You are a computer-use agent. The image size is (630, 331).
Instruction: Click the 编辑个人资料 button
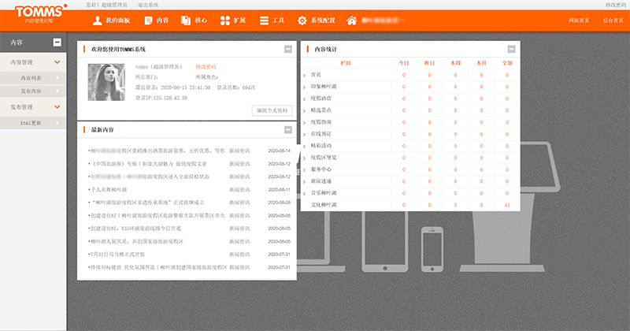(x=272, y=110)
